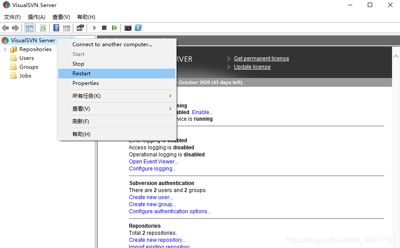
Task: Click the Refresh toolbar icon
Action: [43, 28]
